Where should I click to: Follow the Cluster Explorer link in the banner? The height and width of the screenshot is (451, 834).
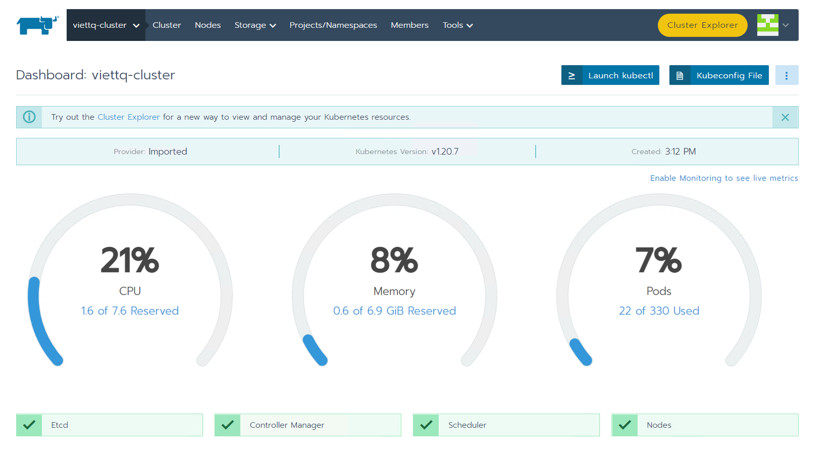point(128,117)
